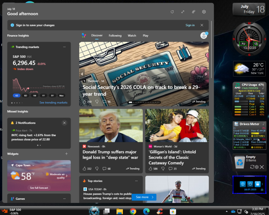Launch Google Chrome from taskbar

pos(133,211)
